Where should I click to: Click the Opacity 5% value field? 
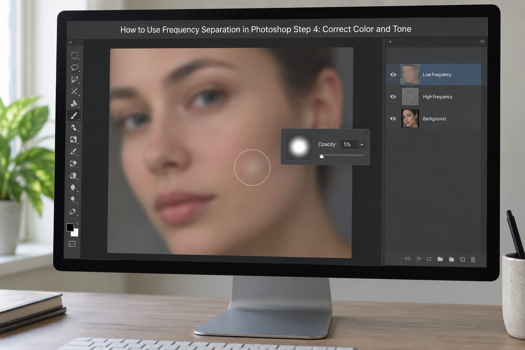point(349,145)
